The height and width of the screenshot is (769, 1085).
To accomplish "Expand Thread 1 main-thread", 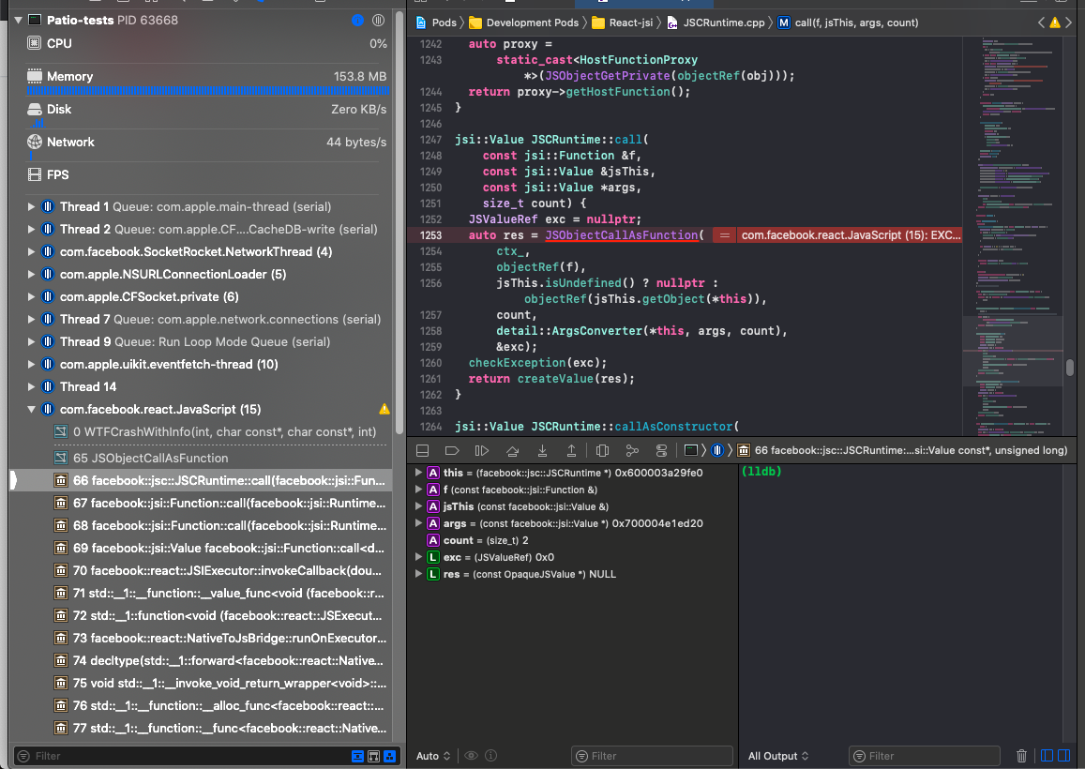I will (31, 207).
